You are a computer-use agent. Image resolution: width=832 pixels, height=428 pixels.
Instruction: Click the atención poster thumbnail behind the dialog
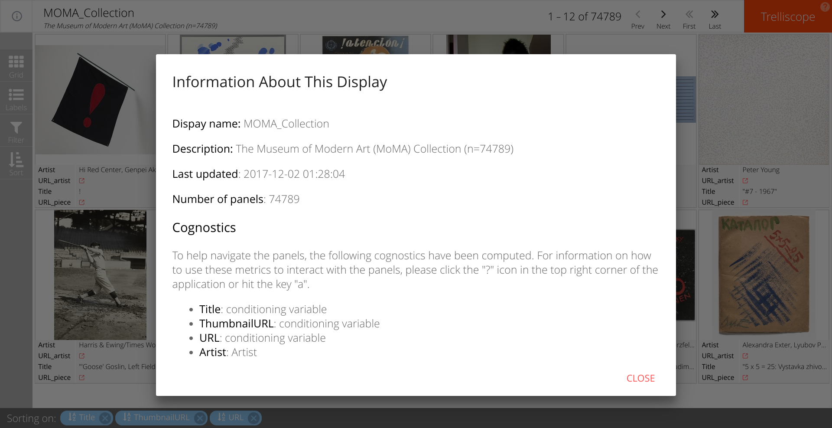coord(365,45)
